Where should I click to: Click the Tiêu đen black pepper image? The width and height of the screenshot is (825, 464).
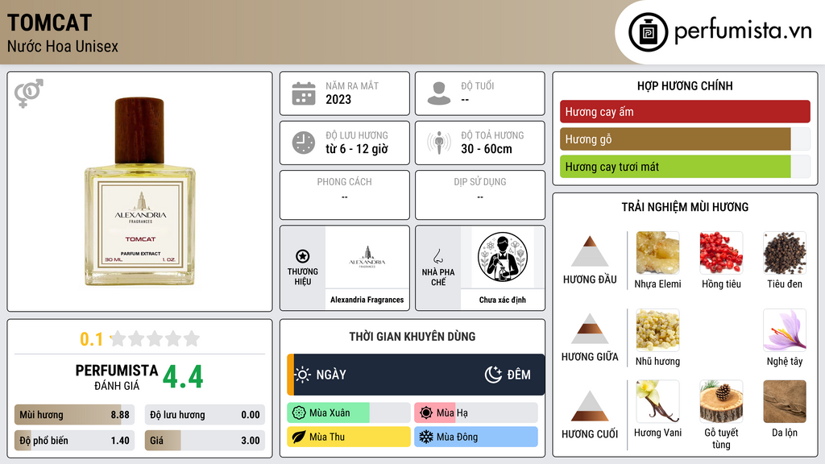(785, 253)
